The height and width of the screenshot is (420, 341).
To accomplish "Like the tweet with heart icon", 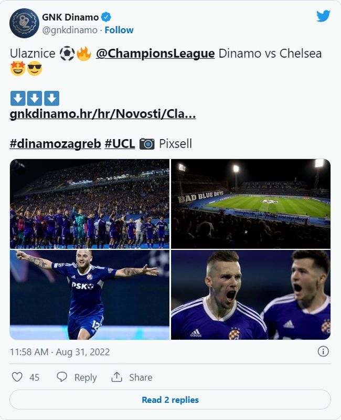I will [17, 377].
